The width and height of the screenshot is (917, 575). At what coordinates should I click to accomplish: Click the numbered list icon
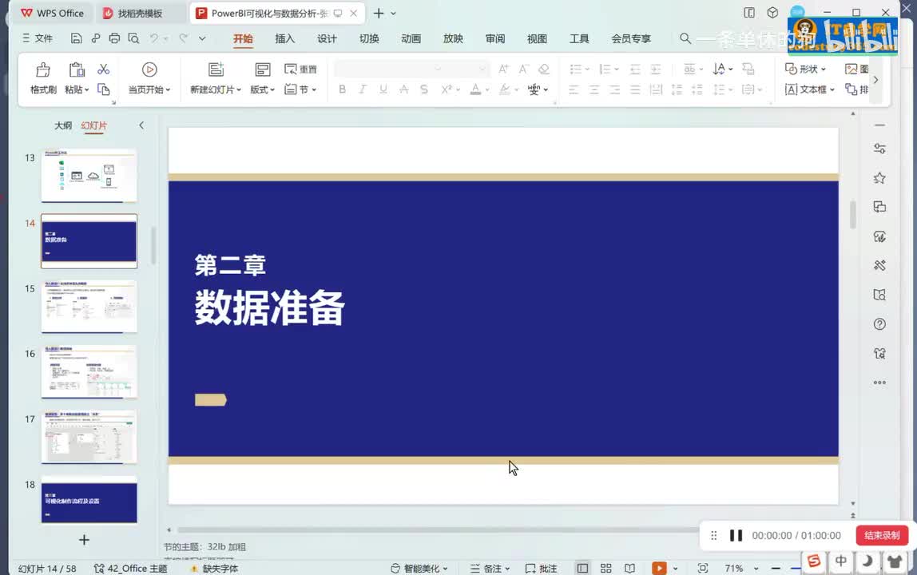pos(605,69)
